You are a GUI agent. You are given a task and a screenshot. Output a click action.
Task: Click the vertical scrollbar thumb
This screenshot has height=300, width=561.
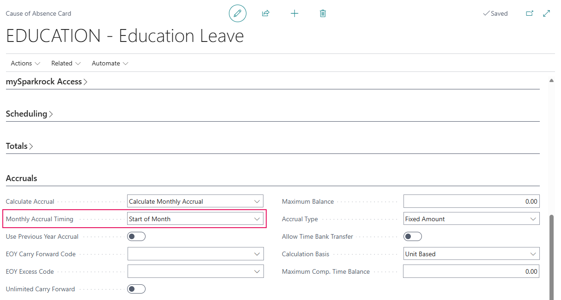551,257
